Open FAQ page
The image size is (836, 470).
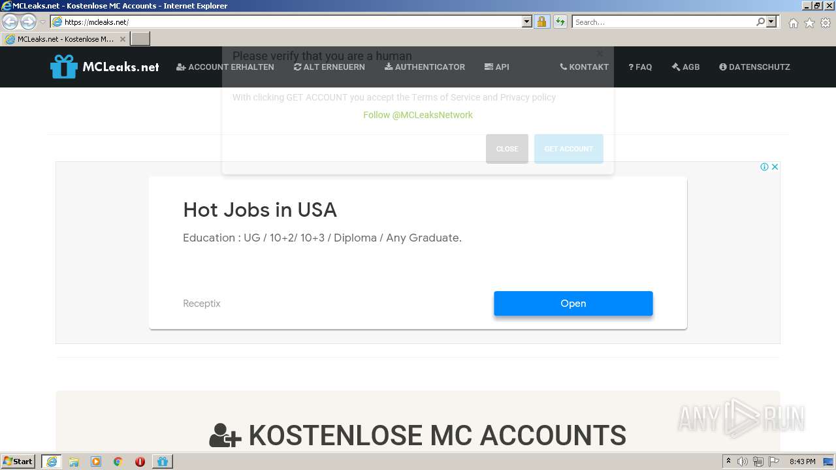640,67
